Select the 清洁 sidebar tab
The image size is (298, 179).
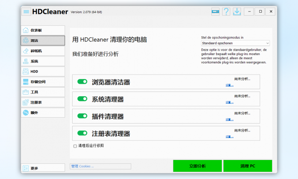(x=43, y=41)
